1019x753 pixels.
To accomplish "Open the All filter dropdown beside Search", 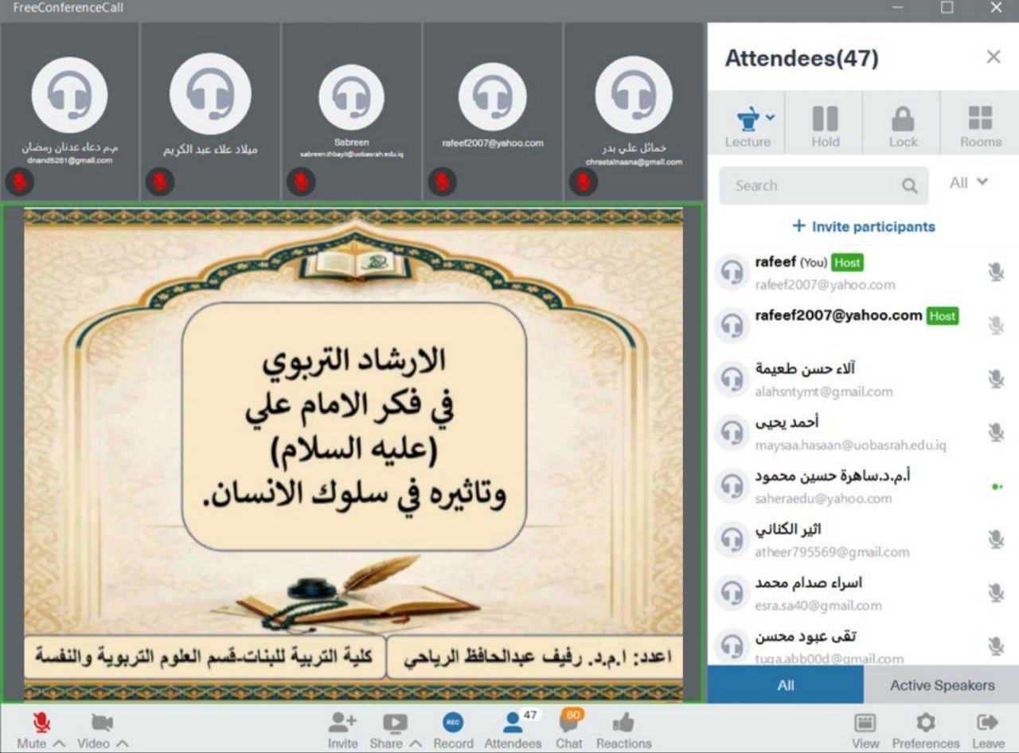I will coord(968,183).
